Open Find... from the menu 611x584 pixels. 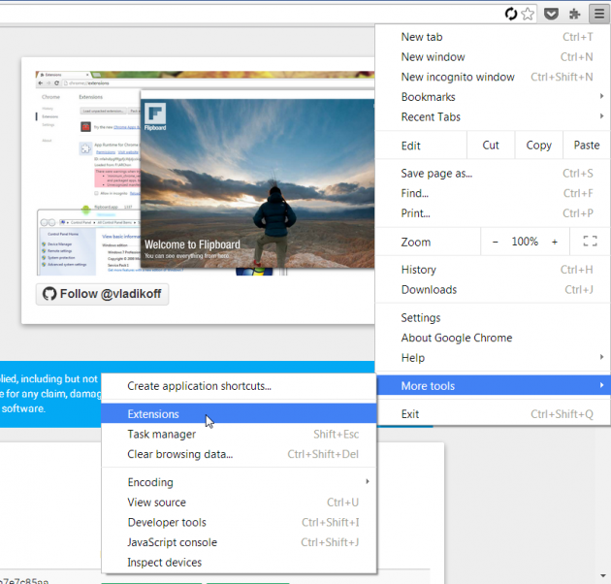click(x=493, y=193)
